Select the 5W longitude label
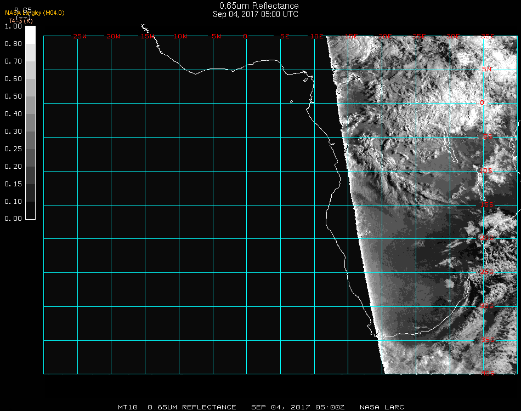The height and width of the screenshot is (411, 521). coord(216,36)
